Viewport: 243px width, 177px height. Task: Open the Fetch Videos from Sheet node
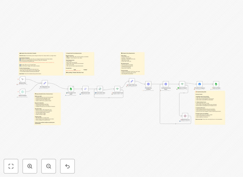71,89
